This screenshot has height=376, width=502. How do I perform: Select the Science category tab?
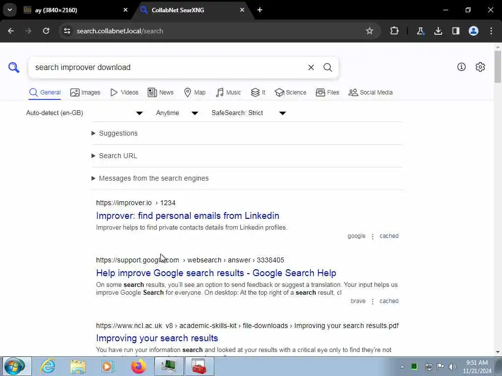(x=290, y=93)
